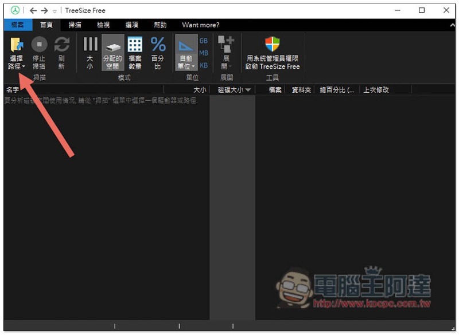Minimize the TreeSize Free window

tap(398, 10)
